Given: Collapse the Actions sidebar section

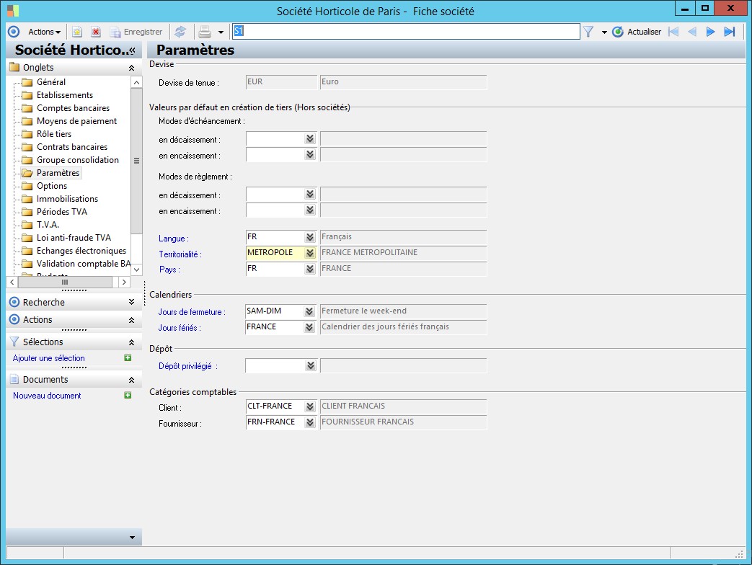Looking at the screenshot, I should (131, 320).
